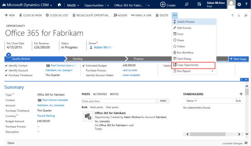
Task: Select Edit Process menu item
Action: point(194,28)
